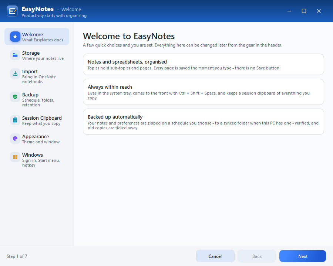Click the 'Step 1 of 7' indicator
Image resolution: width=333 pixels, height=266 pixels.
17,256
